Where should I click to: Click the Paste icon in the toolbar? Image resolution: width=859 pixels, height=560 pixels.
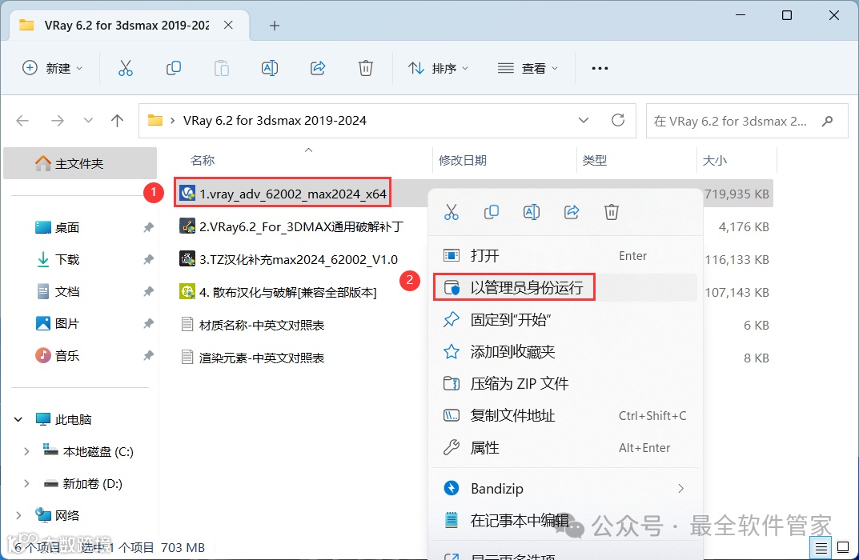[221, 68]
